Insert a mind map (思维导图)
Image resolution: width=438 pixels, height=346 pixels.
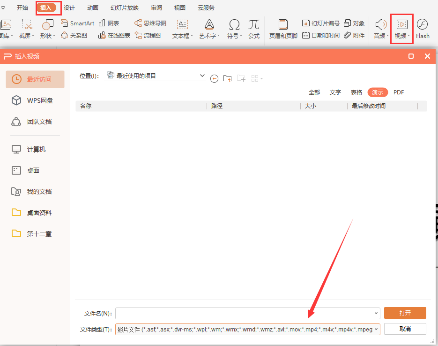(150, 23)
